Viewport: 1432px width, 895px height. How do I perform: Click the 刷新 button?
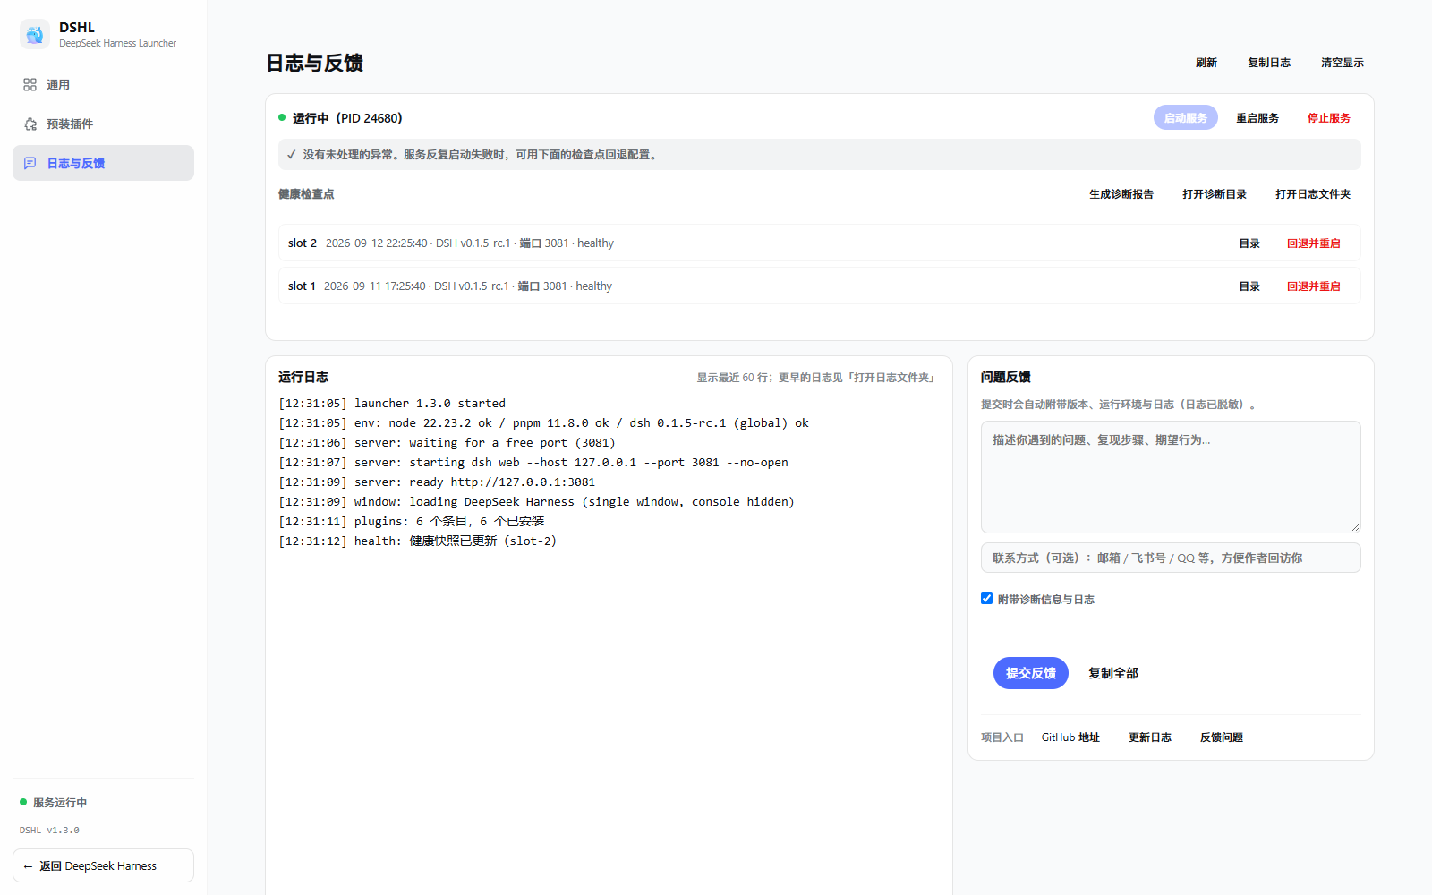1206,63
